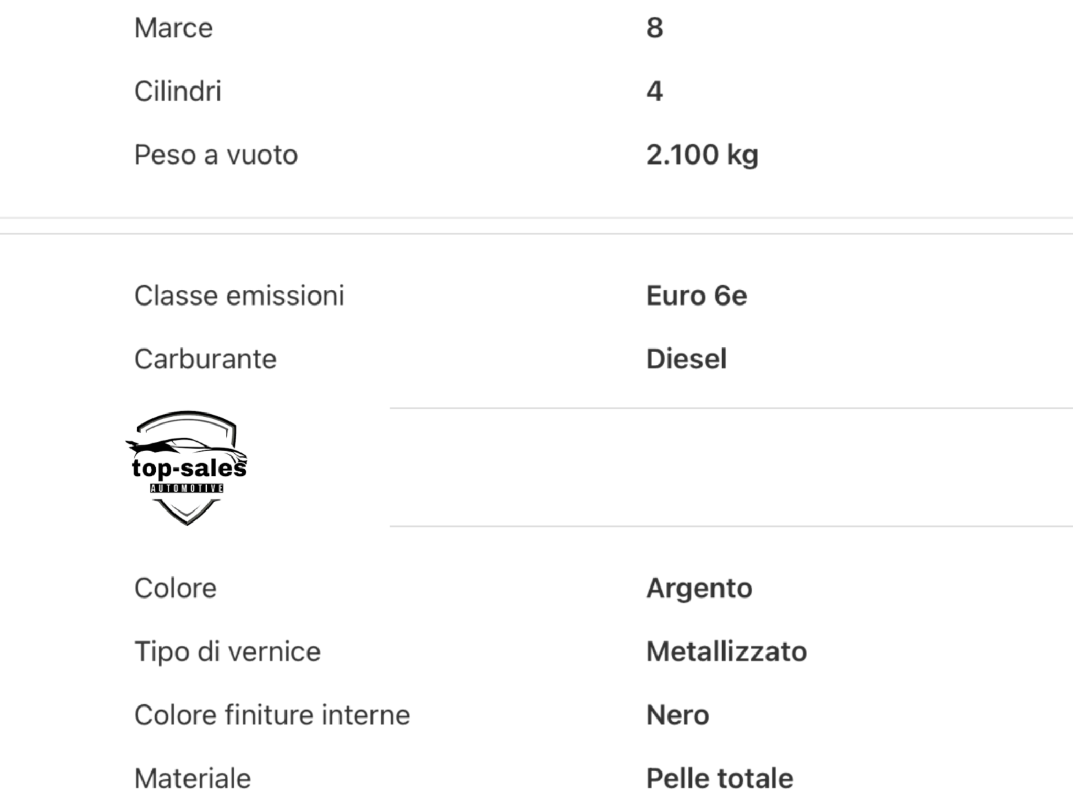The height and width of the screenshot is (805, 1073).
Task: Click the gears value 8
Action: (654, 28)
